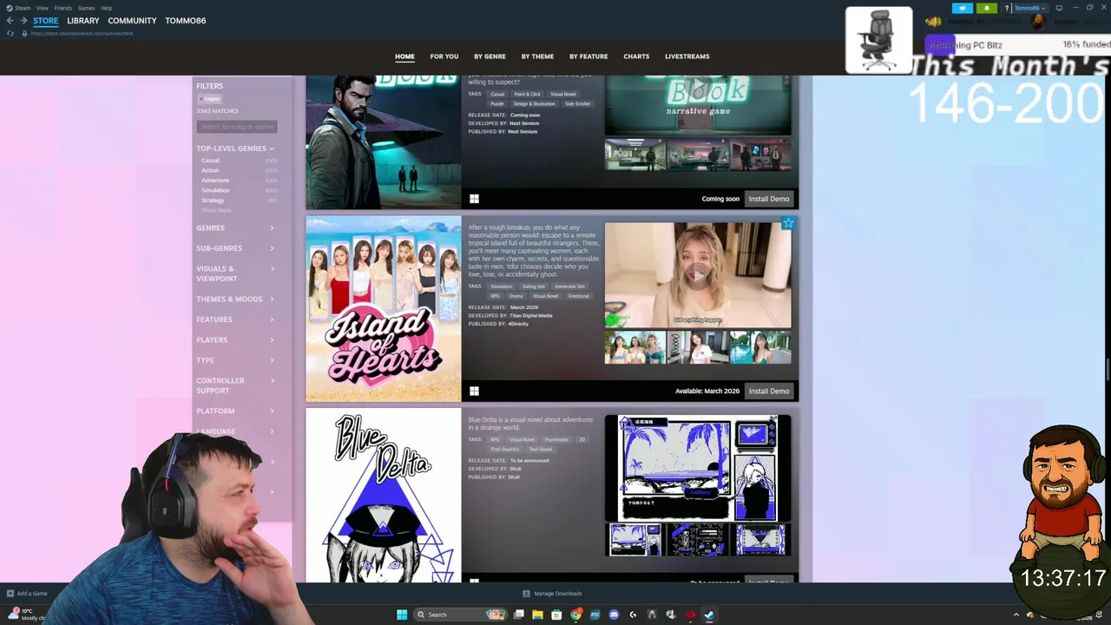Install Demo for the Coming soon game

click(x=769, y=199)
